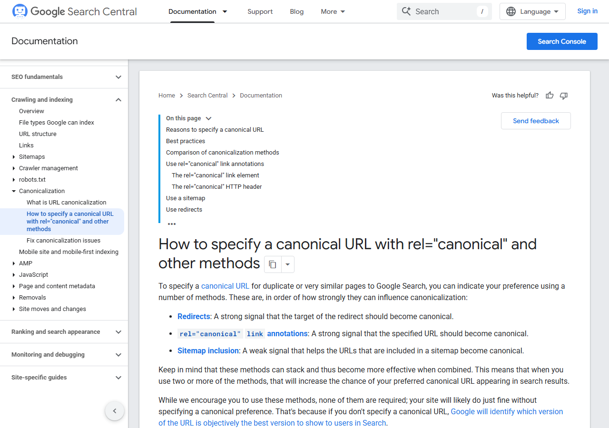Go to Search Central breadcrumb

coord(207,96)
